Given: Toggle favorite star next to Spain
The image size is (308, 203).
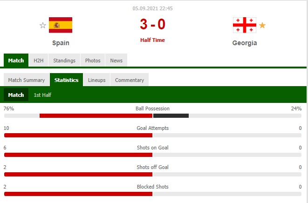Looking at the screenshot, I should tap(43, 25).
